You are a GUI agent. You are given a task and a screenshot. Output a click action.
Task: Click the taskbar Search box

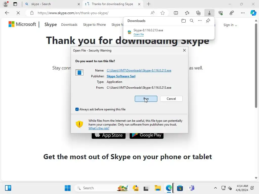pos(102,188)
